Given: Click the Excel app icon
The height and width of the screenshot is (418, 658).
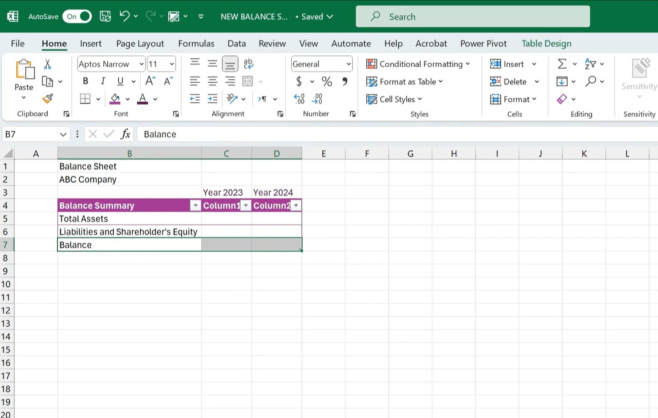Looking at the screenshot, I should (13, 16).
